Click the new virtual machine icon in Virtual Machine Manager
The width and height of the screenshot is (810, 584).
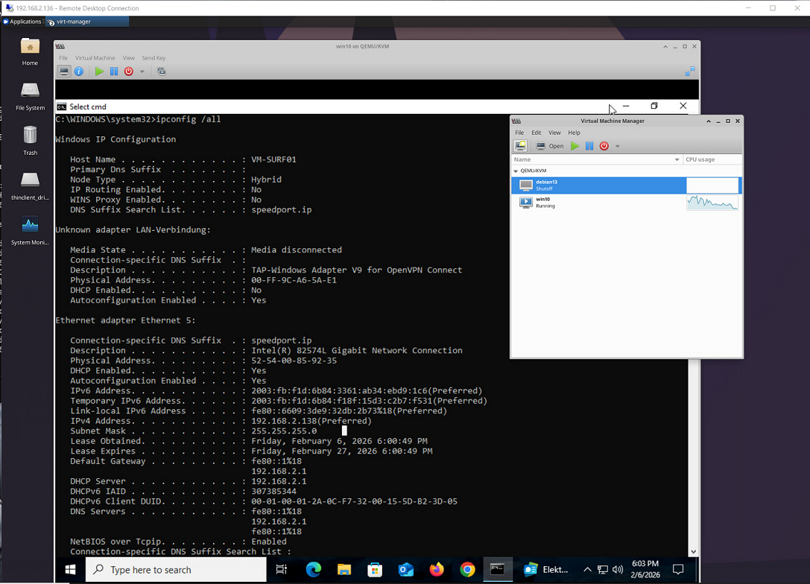pos(520,146)
